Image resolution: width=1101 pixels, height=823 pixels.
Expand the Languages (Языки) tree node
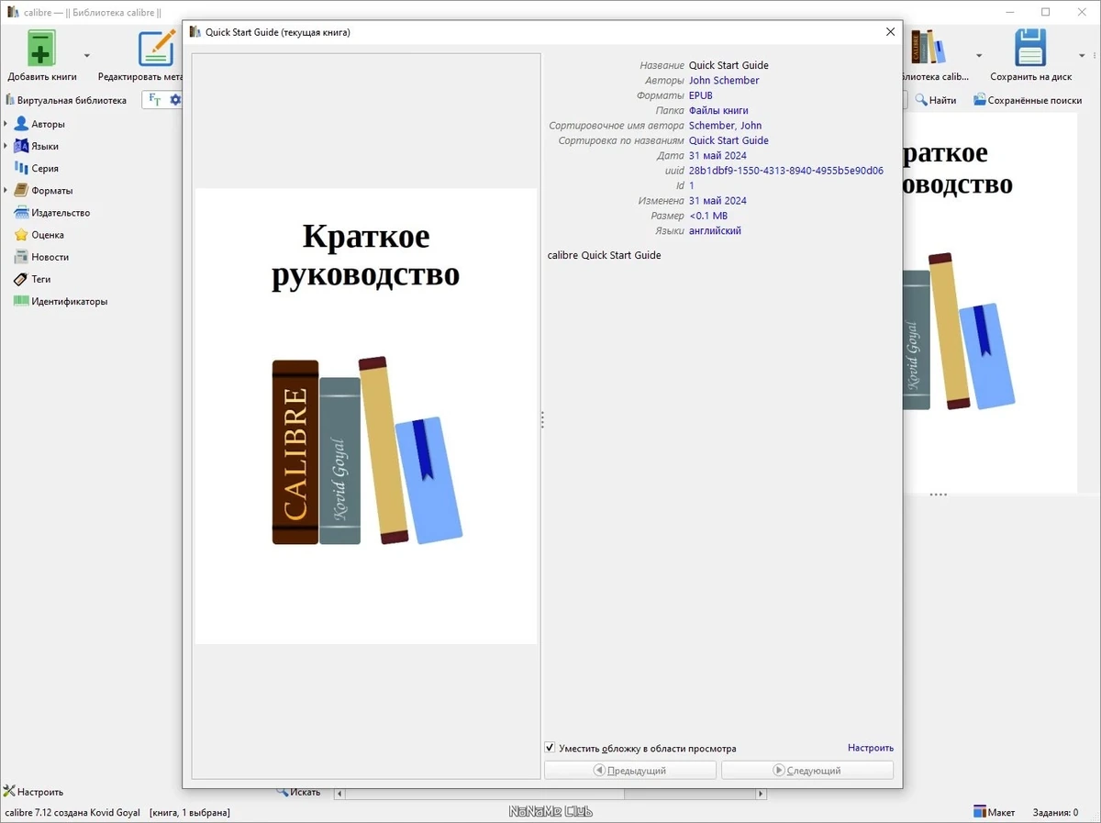pyautogui.click(x=6, y=146)
